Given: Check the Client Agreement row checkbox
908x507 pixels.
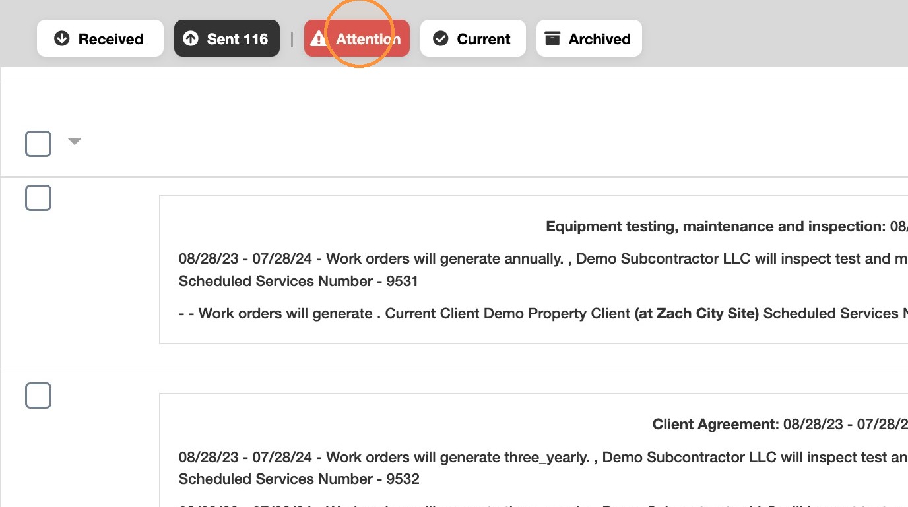Looking at the screenshot, I should coord(38,396).
